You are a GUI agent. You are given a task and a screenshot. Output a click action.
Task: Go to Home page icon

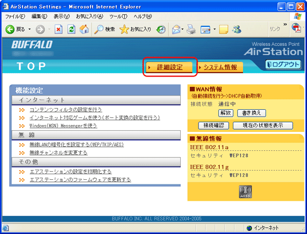click(84, 29)
